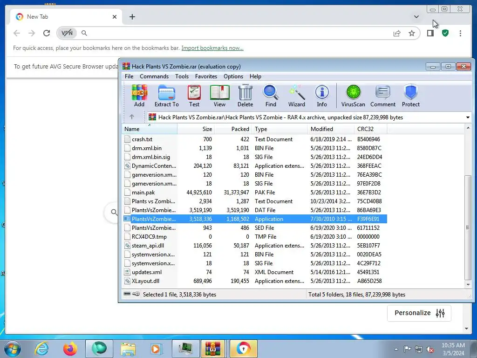Image resolution: width=477 pixels, height=358 pixels.
Task: Expand the WinRAR address path dropdown
Action: point(468,117)
